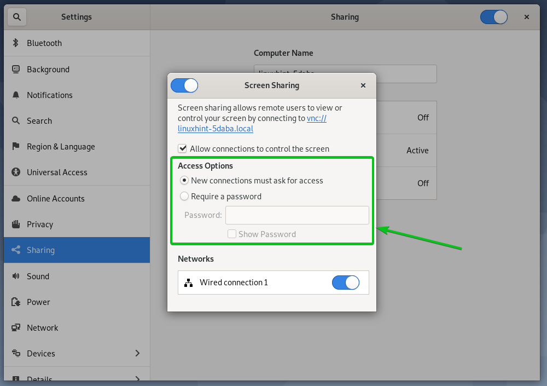Select the Region & Language flag icon
The image size is (547, 386).
[16, 146]
